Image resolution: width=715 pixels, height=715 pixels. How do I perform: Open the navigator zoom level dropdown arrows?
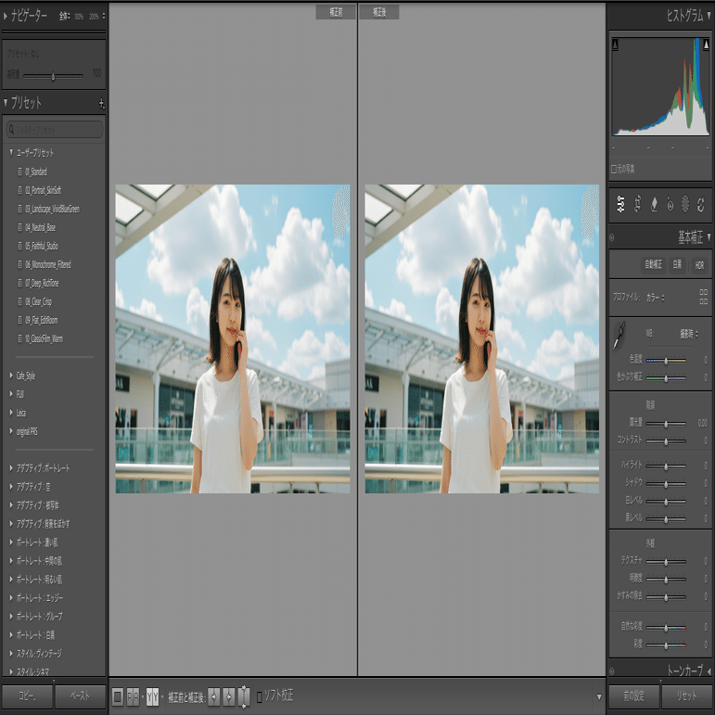104,17
